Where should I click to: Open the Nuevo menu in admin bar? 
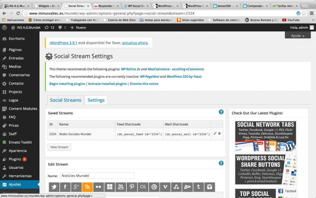78,27
